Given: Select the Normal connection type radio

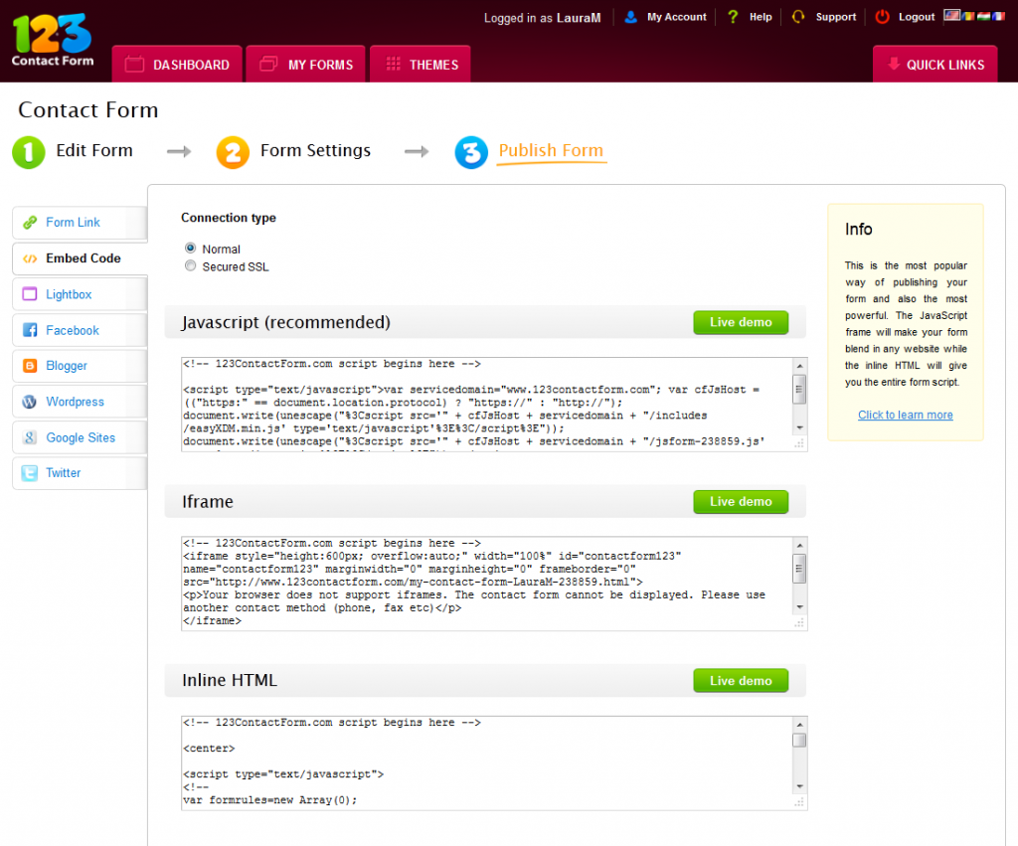Looking at the screenshot, I should tap(190, 248).
